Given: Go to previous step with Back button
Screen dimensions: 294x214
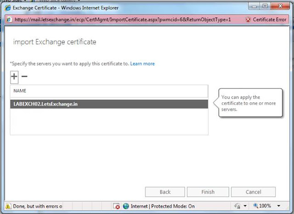Looking at the screenshot, I should click(165, 192).
